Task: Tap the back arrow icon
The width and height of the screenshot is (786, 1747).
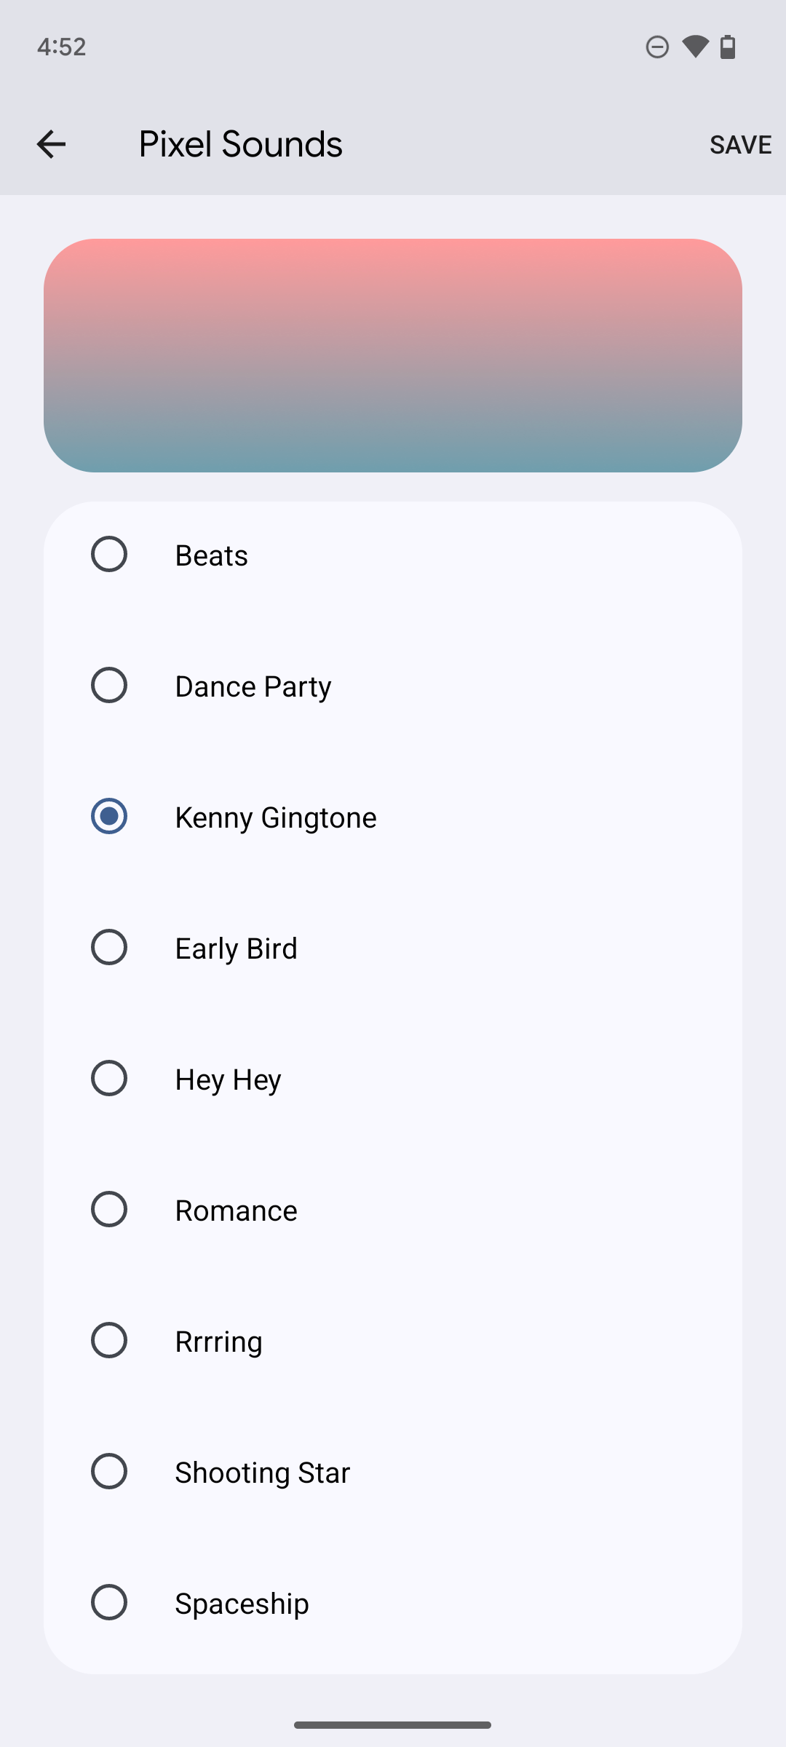Action: coord(51,144)
